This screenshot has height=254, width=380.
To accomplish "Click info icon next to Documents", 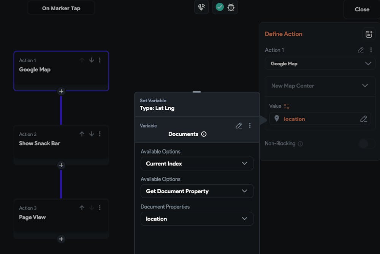I will 204,134.
